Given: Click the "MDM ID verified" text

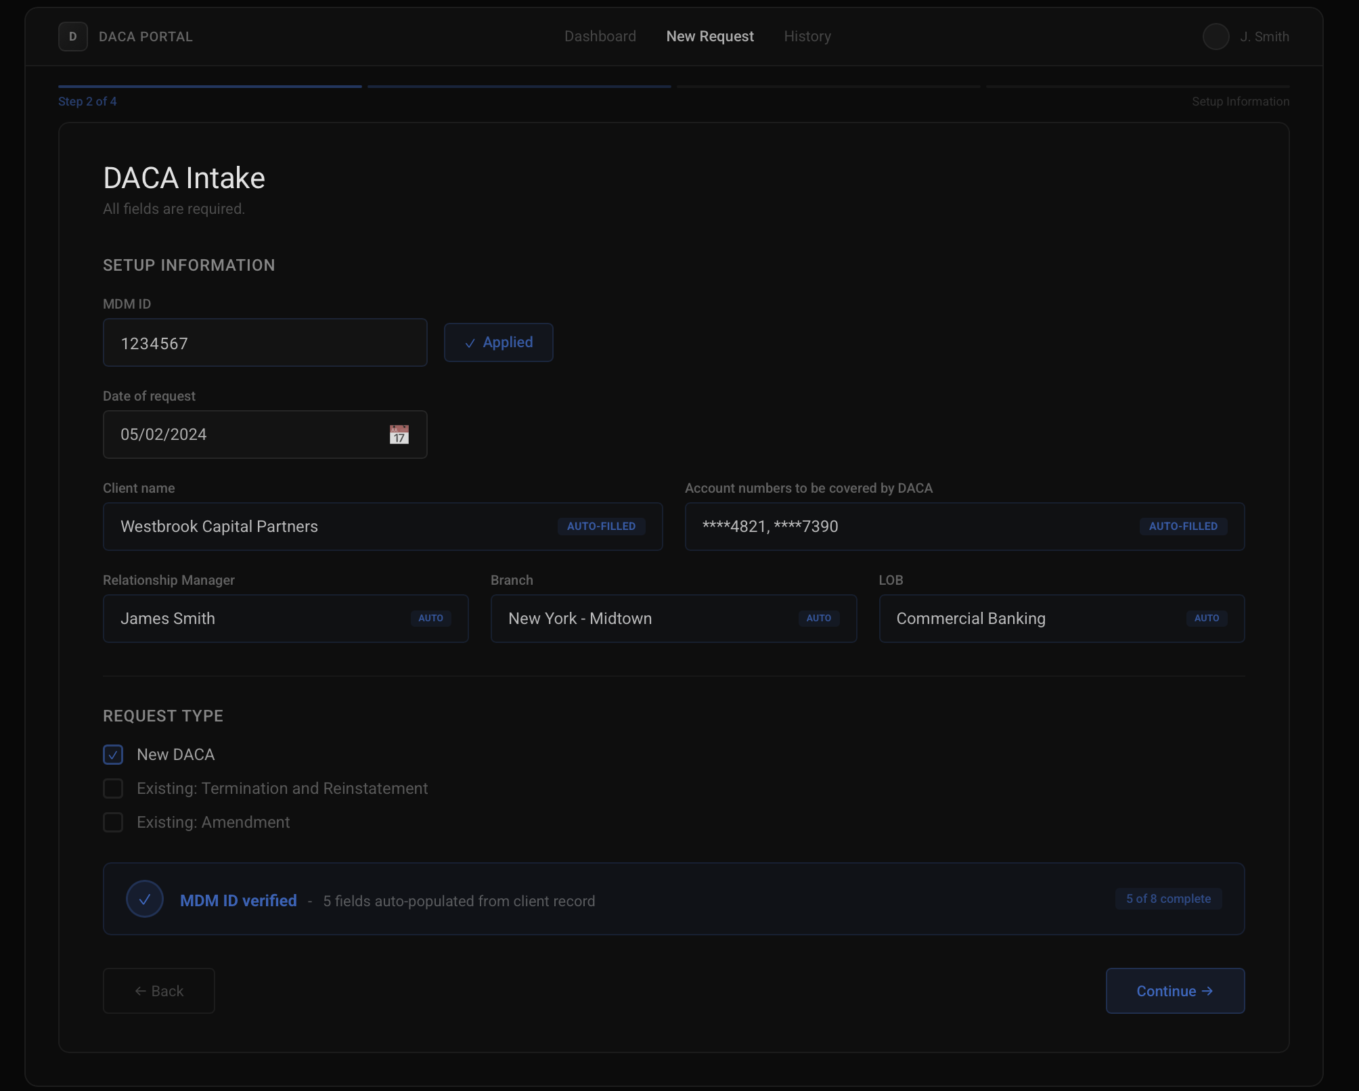Looking at the screenshot, I should 238,901.
